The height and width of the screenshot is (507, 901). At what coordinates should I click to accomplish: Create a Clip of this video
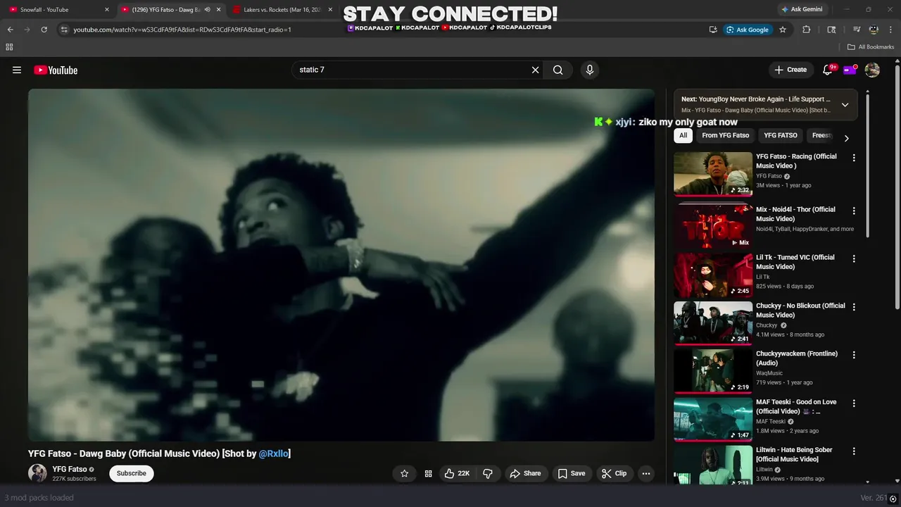click(x=615, y=473)
